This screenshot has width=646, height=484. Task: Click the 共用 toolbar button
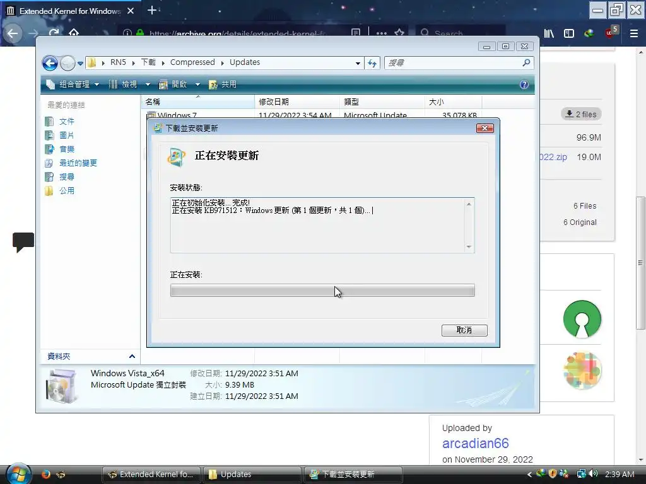pyautogui.click(x=223, y=84)
